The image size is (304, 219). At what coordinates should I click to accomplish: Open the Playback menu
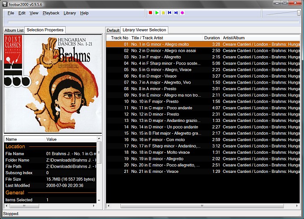point(51,13)
